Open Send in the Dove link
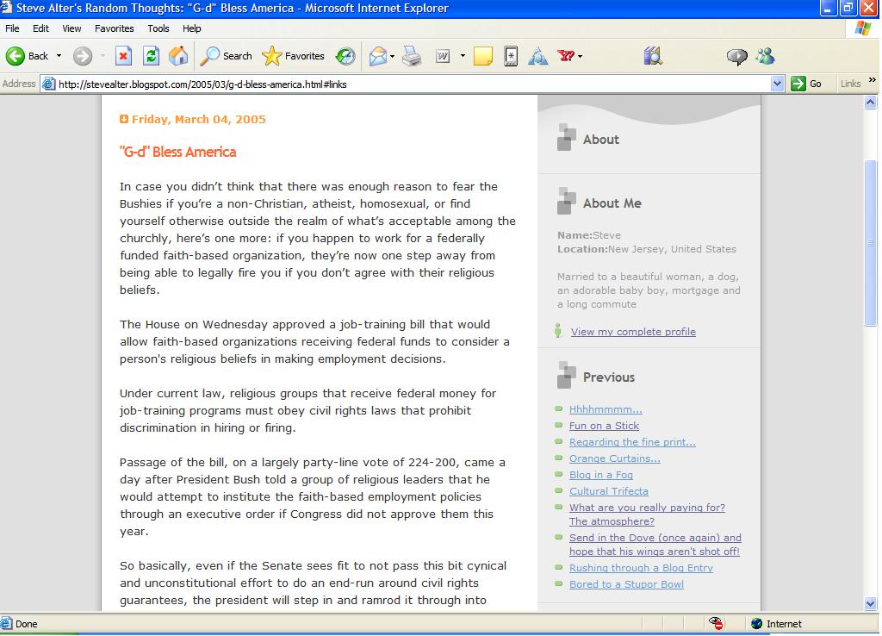Viewport: 882px width, 636px height. 655,545
